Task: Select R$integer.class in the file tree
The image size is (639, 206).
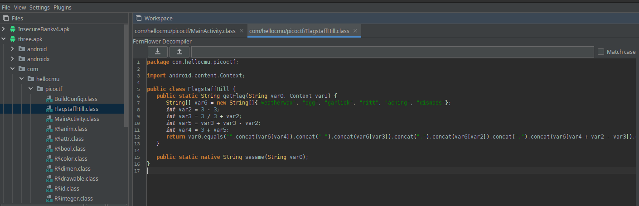Action: tap(73, 198)
